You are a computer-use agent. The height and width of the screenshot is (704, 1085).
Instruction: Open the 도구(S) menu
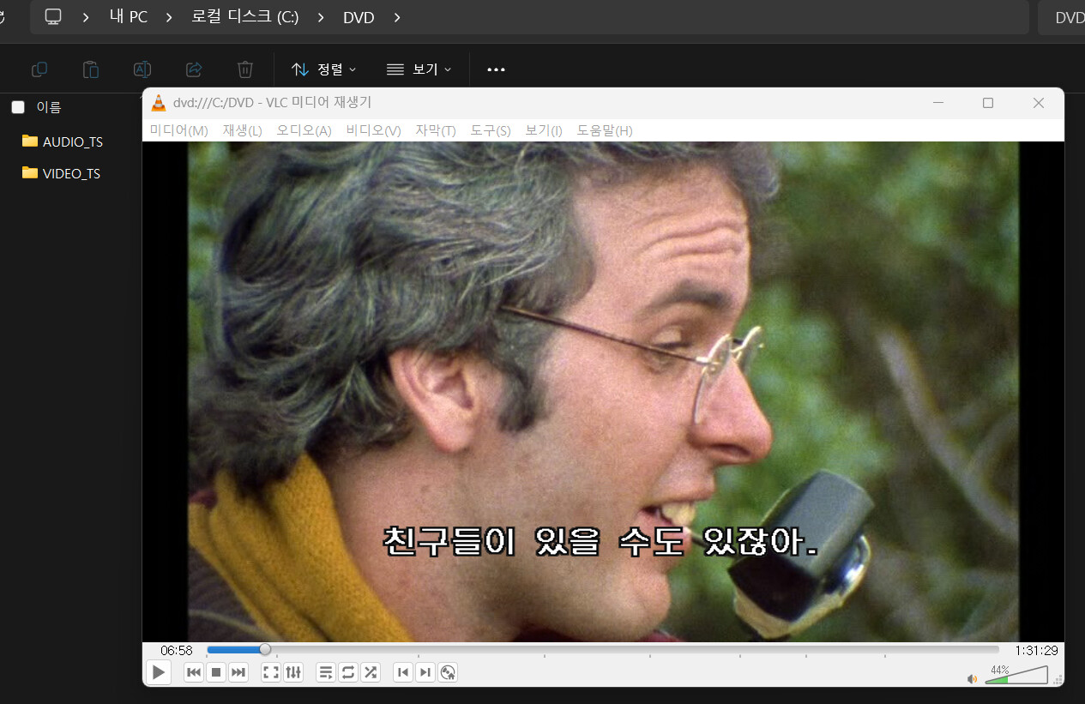click(491, 130)
